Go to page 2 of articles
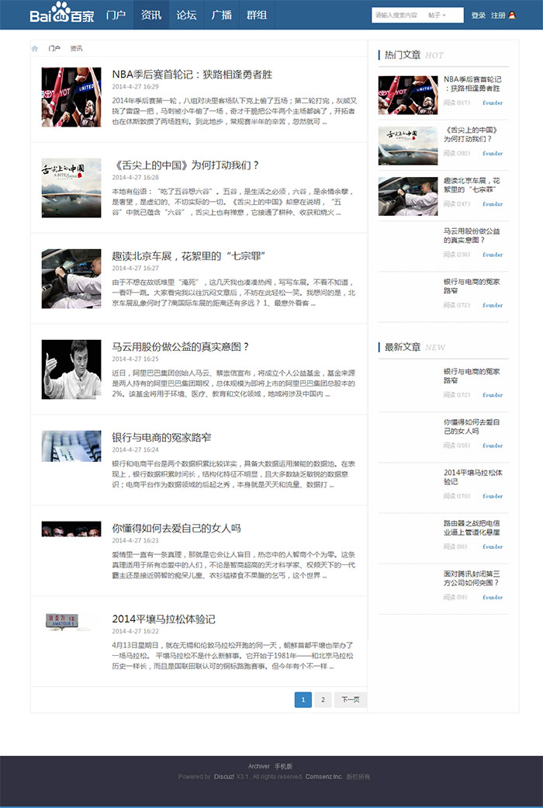The width and height of the screenshot is (543, 808). tap(322, 700)
